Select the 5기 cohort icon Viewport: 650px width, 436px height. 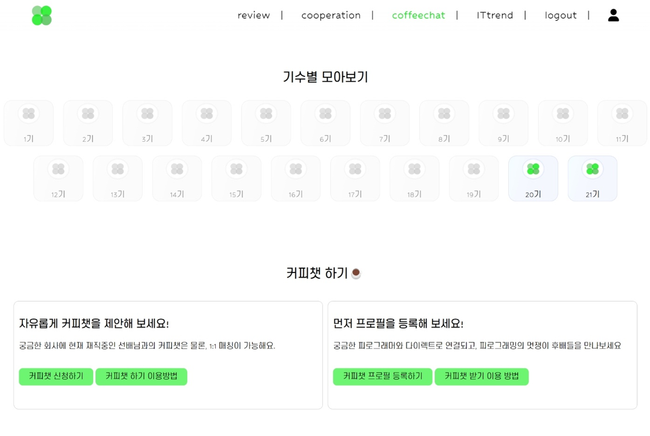pyautogui.click(x=266, y=122)
